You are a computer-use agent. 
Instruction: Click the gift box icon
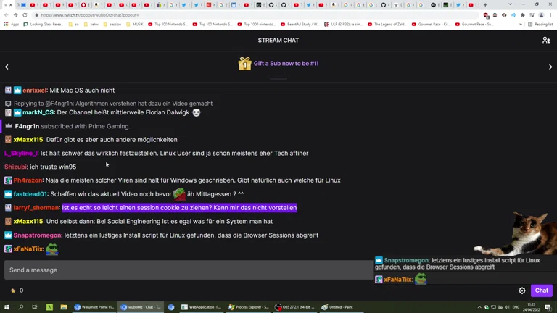coord(244,64)
